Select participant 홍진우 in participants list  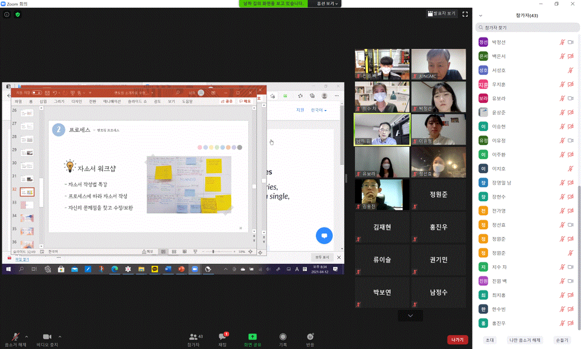click(x=527, y=323)
